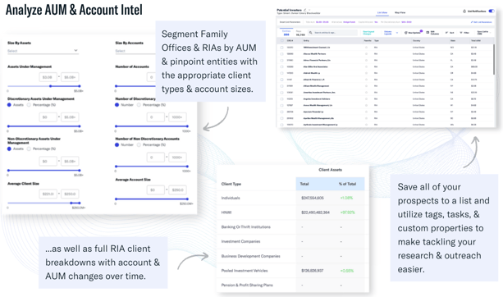The image size is (503, 297).
Task: Open Edit Columns in the list toolbar
Action: pyautogui.click(x=432, y=33)
